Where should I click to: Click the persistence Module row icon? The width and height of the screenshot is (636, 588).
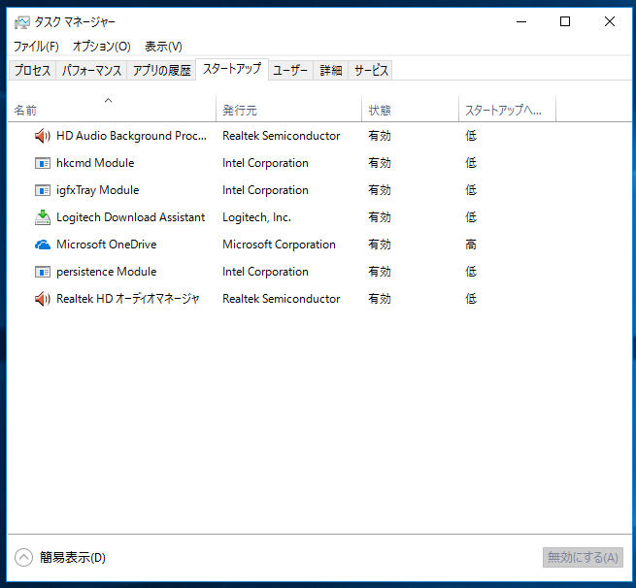[x=43, y=272]
